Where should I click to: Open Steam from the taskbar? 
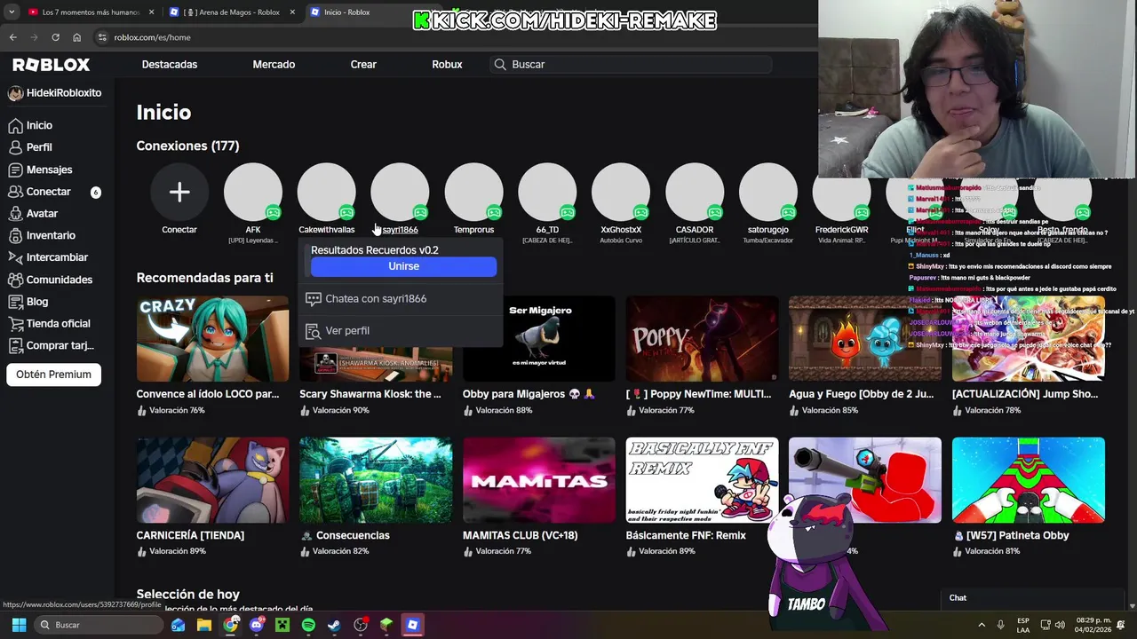(x=334, y=625)
